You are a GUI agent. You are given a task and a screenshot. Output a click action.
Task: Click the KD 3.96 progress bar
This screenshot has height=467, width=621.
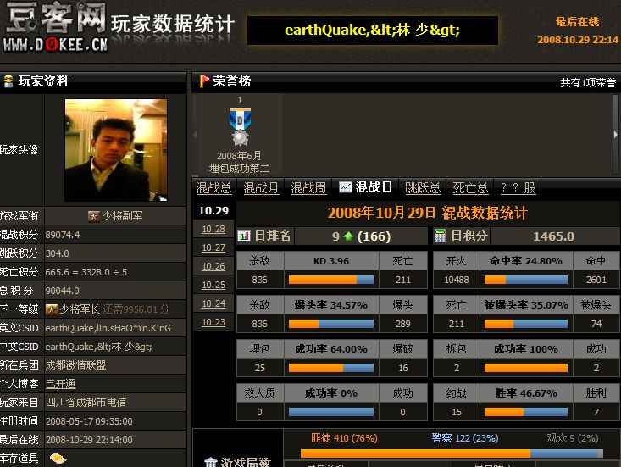point(331,280)
